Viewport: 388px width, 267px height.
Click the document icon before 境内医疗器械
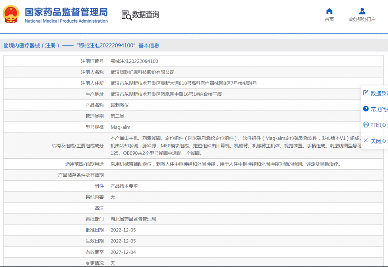click(x=6, y=45)
